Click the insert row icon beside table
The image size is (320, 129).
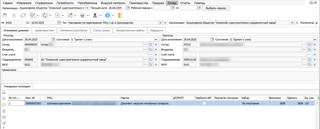[4, 117]
